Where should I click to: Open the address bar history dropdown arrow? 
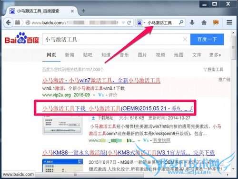(x=123, y=23)
